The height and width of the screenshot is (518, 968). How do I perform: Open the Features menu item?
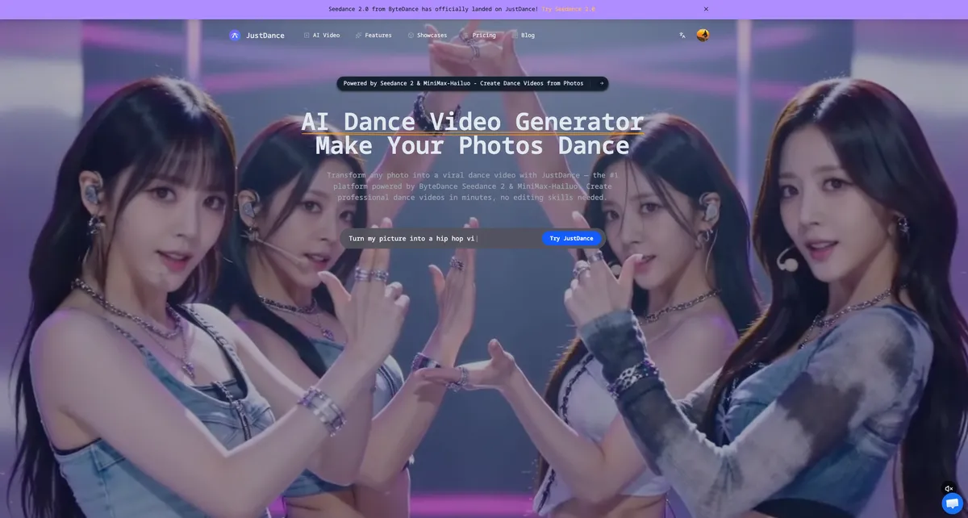click(373, 36)
